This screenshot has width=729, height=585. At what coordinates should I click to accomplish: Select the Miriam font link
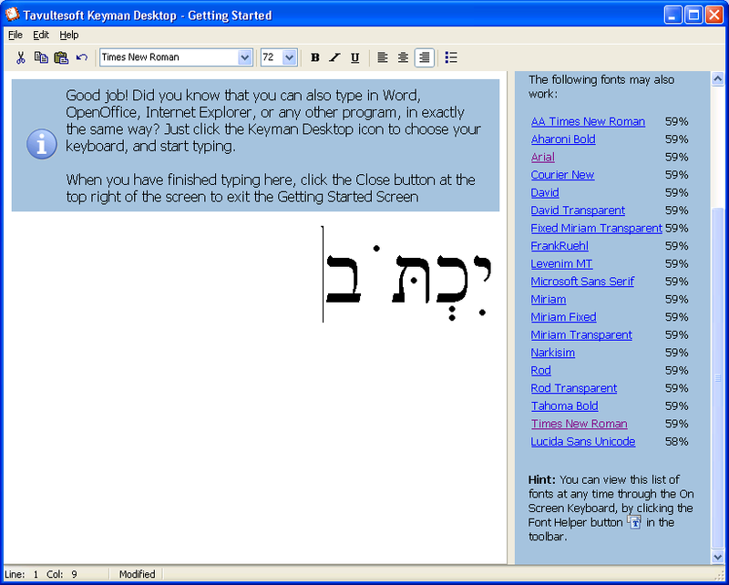(549, 300)
